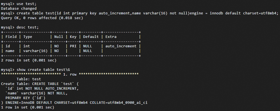Select the "Extra" column header
The height and width of the screenshot is (111, 280).
tap(111, 37)
